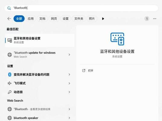Click the airplane icon for 飞行模式
This screenshot has height=121, width=162.
coord(10,83)
